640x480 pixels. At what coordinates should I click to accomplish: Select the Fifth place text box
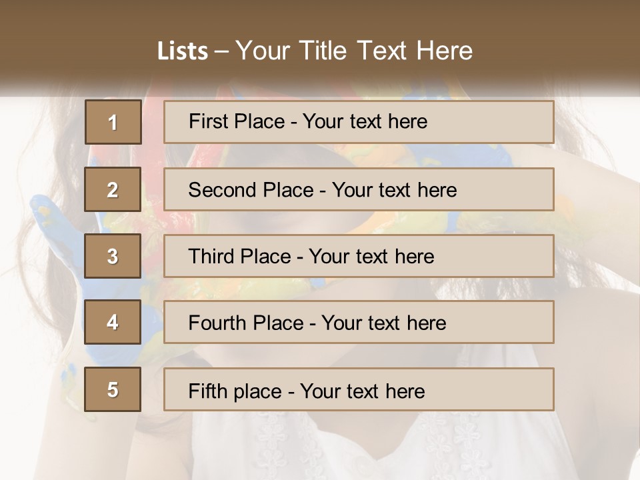pos(359,389)
